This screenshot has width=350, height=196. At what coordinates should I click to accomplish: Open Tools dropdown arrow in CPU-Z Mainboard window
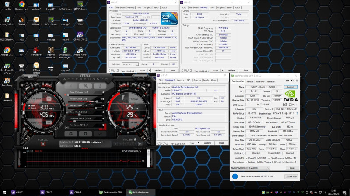(199, 143)
